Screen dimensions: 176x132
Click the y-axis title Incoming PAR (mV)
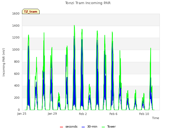[4, 62]
